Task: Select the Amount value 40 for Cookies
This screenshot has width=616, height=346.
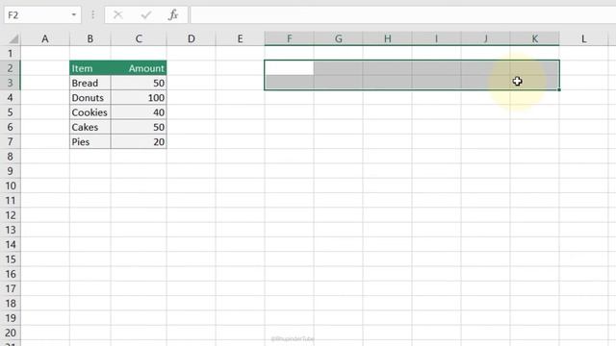Action: [139, 112]
